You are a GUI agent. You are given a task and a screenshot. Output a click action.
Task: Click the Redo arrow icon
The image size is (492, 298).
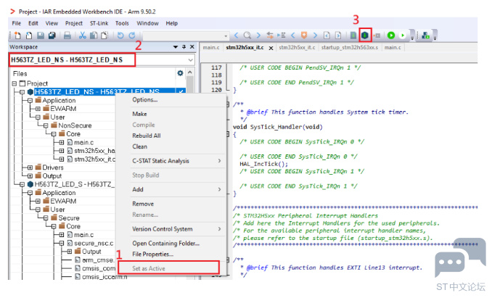[132, 36]
